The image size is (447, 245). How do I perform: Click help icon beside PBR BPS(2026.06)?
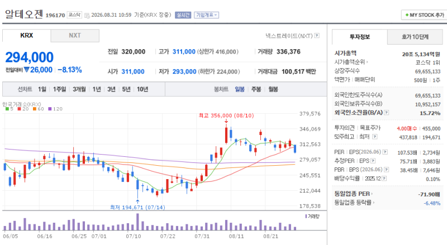pos(386,170)
